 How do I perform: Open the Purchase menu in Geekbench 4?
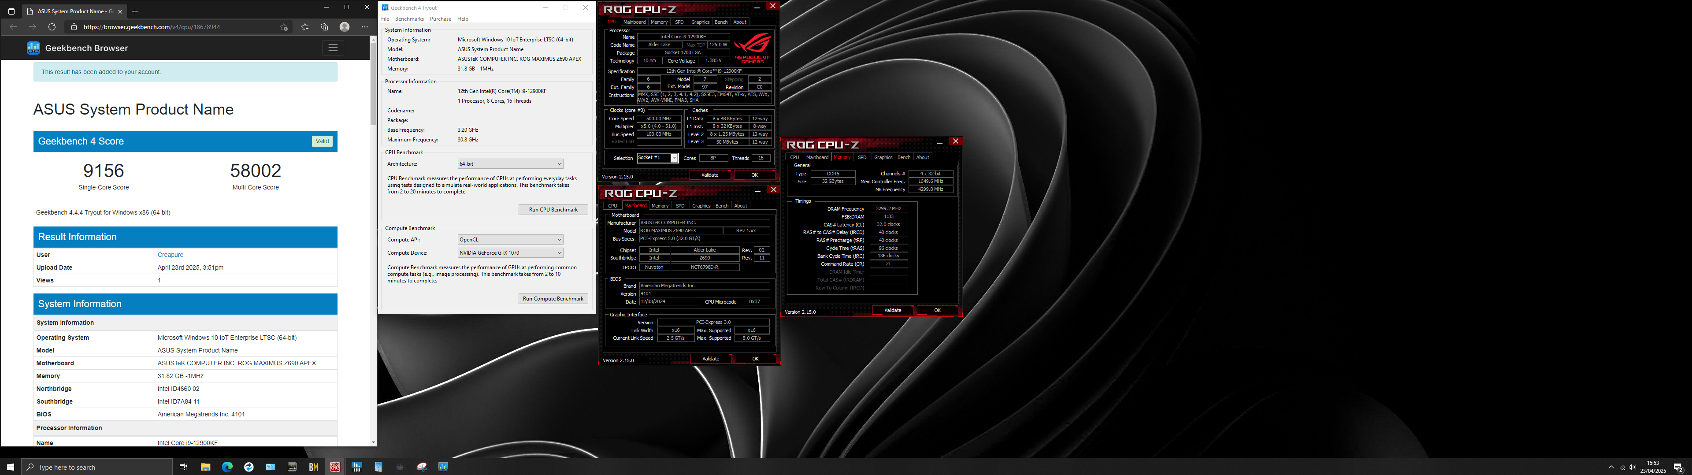point(440,19)
